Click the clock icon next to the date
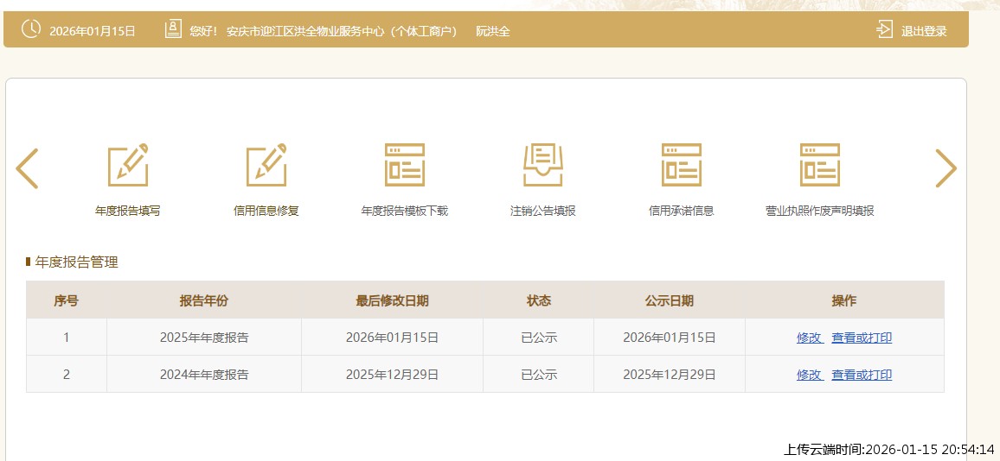The height and width of the screenshot is (461, 1000). pyautogui.click(x=30, y=29)
